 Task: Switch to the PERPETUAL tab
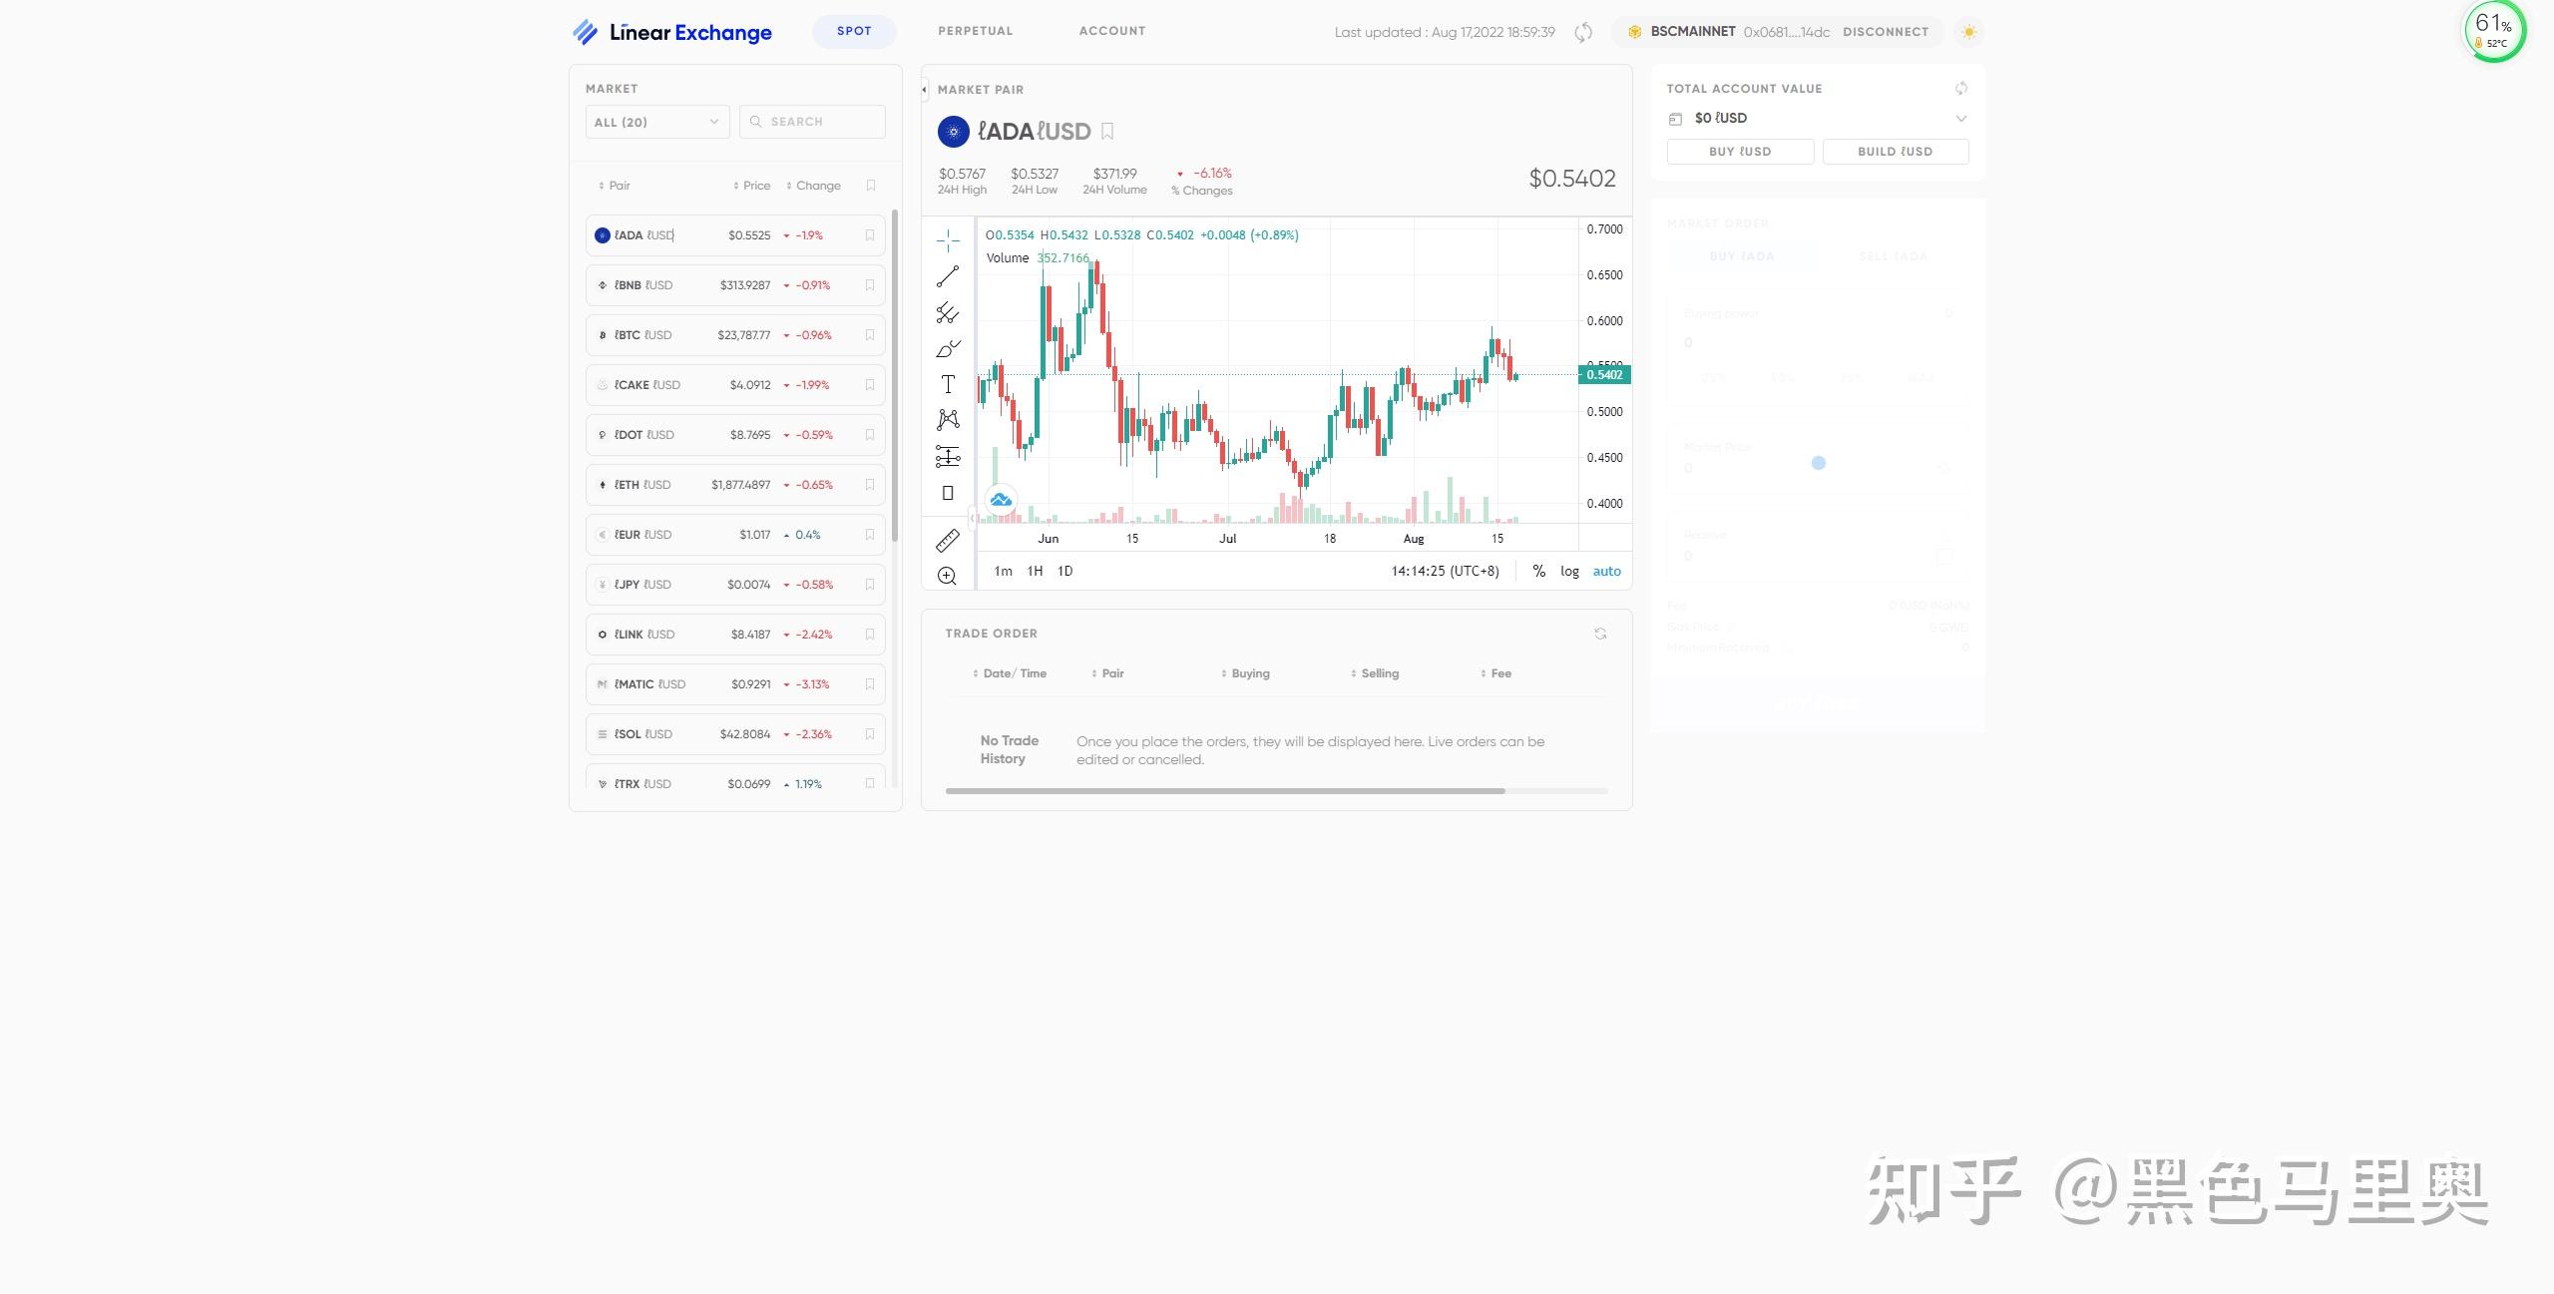(x=975, y=31)
